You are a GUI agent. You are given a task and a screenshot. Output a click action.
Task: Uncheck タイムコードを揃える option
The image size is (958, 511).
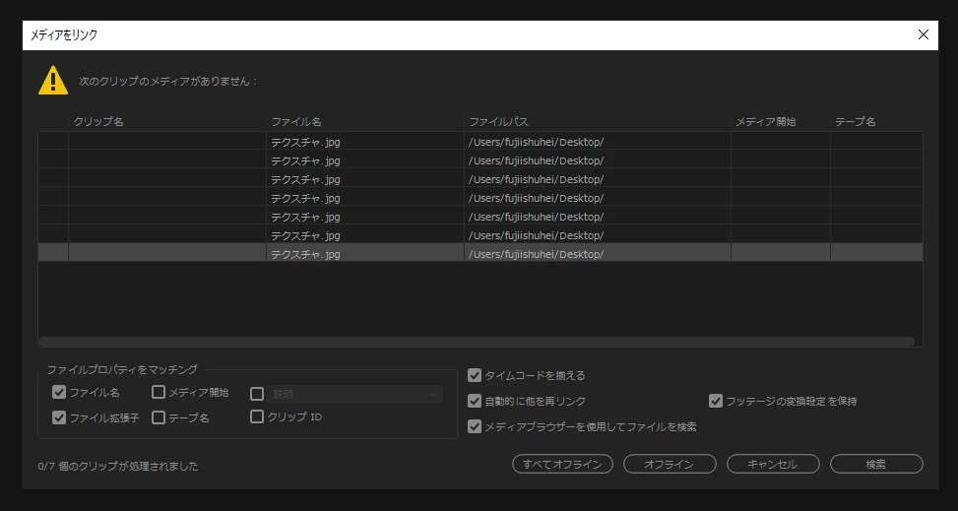[475, 375]
